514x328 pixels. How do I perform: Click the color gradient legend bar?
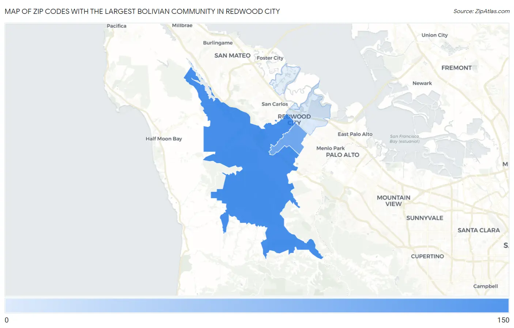[x=257, y=305]
